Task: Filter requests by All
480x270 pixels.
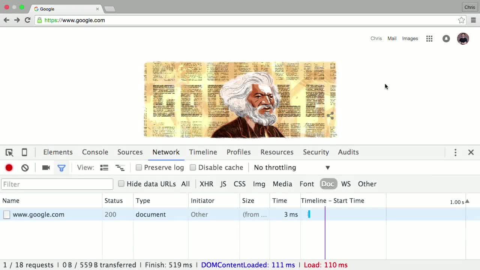Action: [x=185, y=184]
